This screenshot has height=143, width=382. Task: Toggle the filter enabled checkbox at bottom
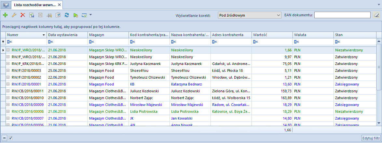[10, 138]
